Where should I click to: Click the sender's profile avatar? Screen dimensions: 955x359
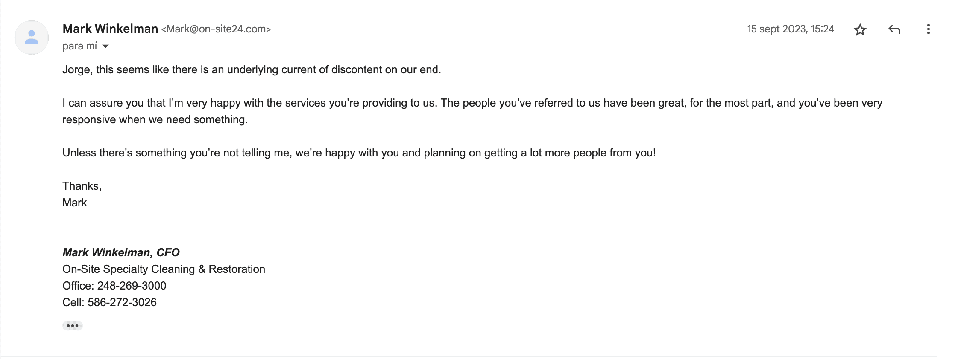(x=32, y=38)
